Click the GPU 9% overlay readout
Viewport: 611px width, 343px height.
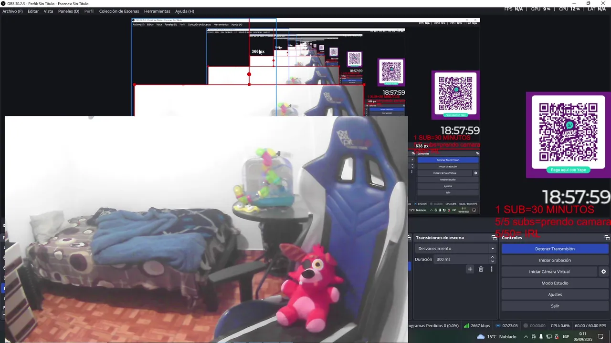click(541, 9)
